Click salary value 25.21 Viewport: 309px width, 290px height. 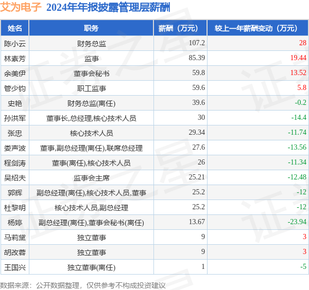[197, 177]
